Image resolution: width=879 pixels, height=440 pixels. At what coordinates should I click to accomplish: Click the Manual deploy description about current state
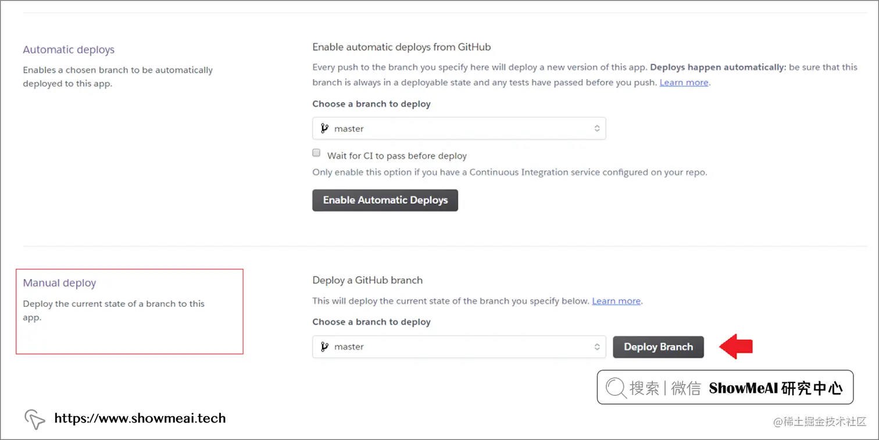(114, 310)
